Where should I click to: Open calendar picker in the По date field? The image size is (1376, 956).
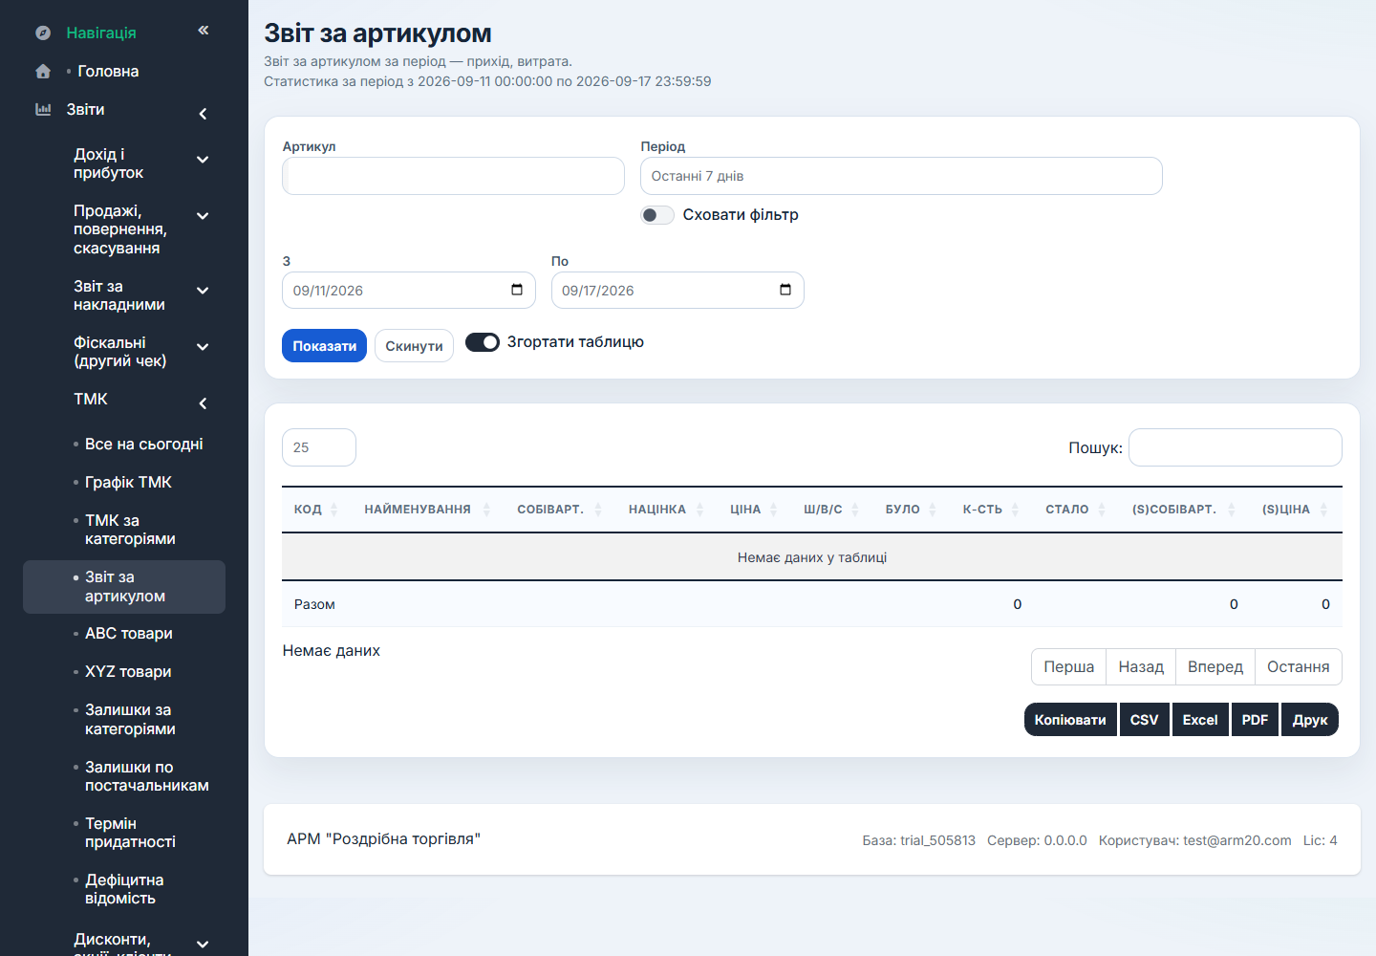[785, 290]
